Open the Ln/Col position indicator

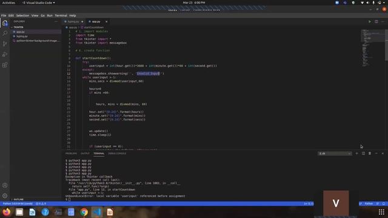pyautogui.click(x=309, y=203)
